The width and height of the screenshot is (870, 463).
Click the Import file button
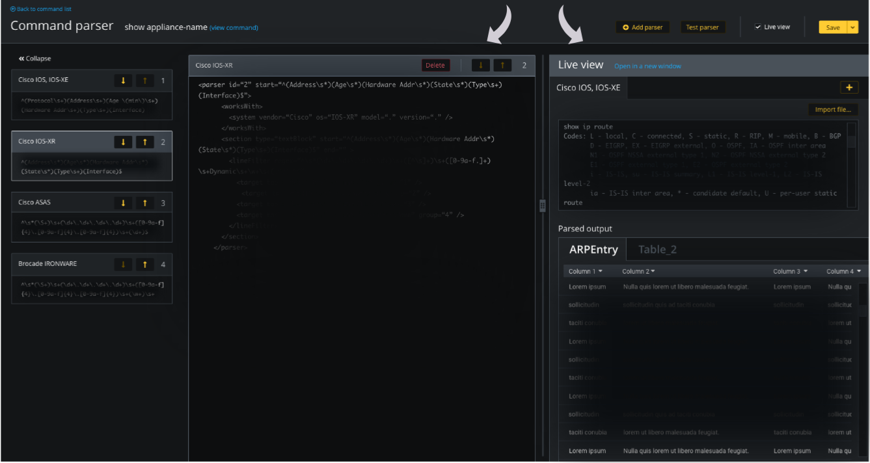coord(833,109)
